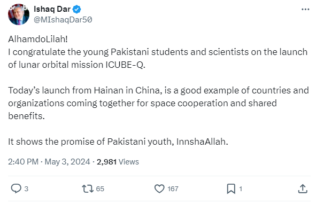Click the share upload arrow icon
The height and width of the screenshot is (204, 316).
coord(303,189)
